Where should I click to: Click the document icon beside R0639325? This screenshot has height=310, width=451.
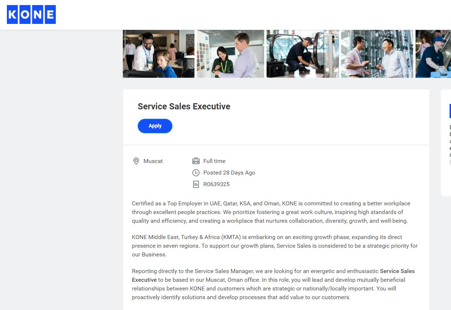point(196,184)
